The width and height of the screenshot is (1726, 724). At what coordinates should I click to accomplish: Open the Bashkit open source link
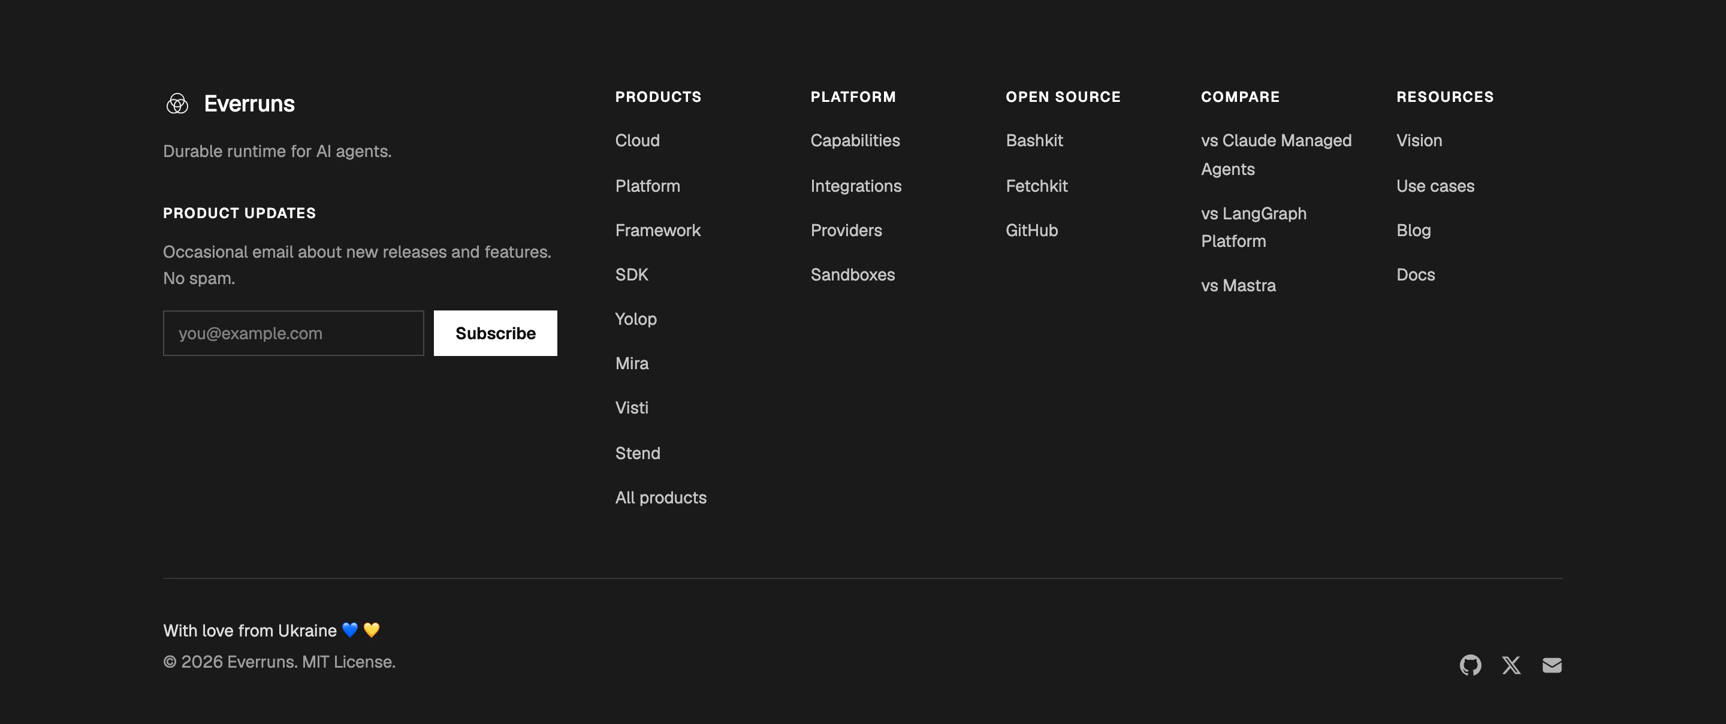(1034, 141)
